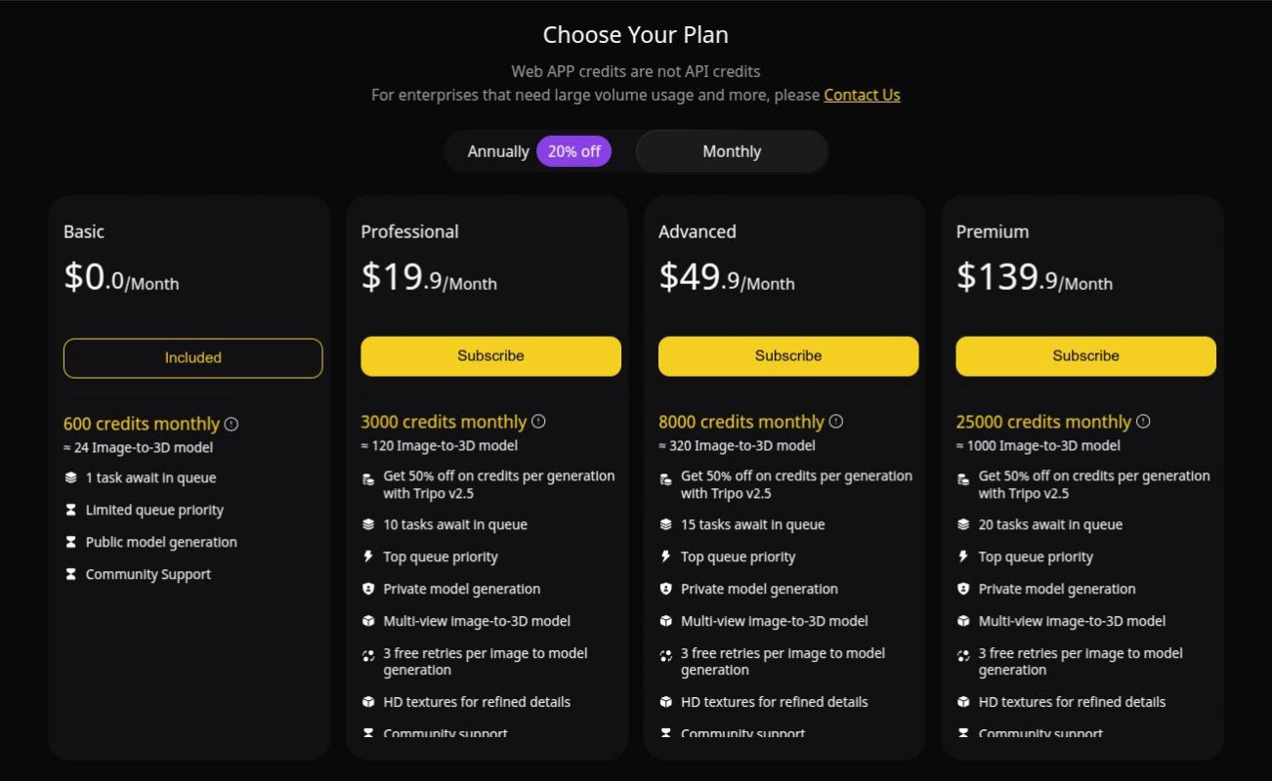Click stack icon for Basic 1 task queue
The height and width of the screenshot is (781, 1272).
[70, 478]
